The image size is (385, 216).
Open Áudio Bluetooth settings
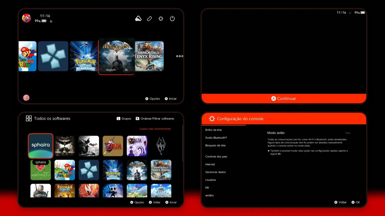click(216, 138)
